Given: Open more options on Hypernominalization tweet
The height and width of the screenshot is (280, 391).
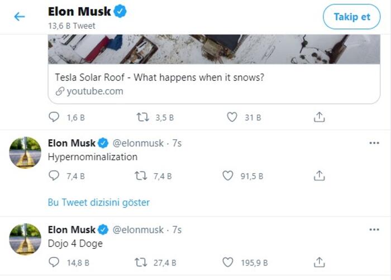Looking at the screenshot, I should 374,143.
